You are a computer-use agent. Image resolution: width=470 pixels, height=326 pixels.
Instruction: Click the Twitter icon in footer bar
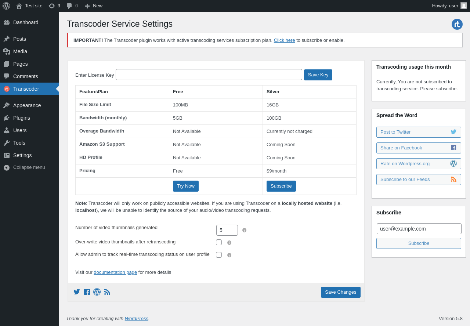pyautogui.click(x=77, y=292)
